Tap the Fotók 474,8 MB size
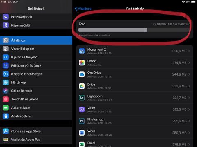The image size is (197, 147). coord(179,63)
